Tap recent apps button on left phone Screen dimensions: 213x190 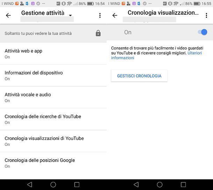point(77,184)
